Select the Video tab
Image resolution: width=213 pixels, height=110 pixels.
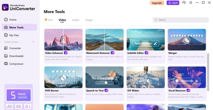point(62,20)
